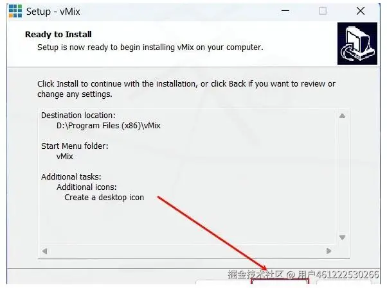The height and width of the screenshot is (288, 387).
Task: Select the D:\Program Files (x86)\vMix path line
Action: [109, 126]
